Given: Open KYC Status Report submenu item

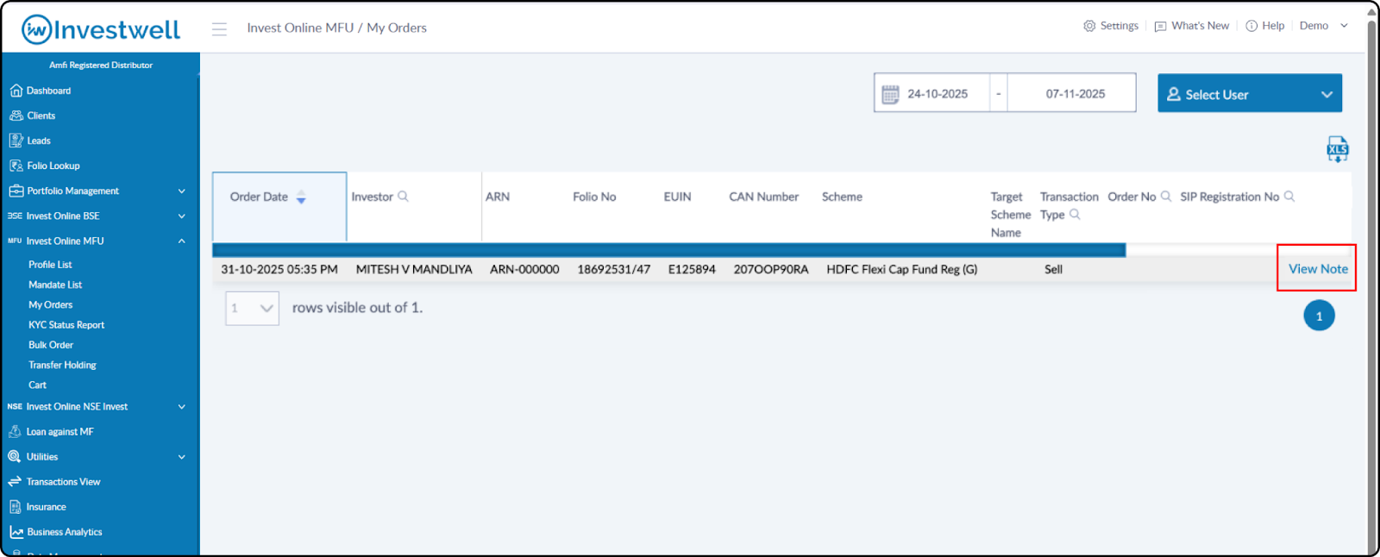Looking at the screenshot, I should [x=66, y=325].
